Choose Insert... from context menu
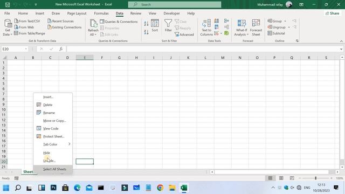This screenshot has height=194, width=345. point(53,97)
